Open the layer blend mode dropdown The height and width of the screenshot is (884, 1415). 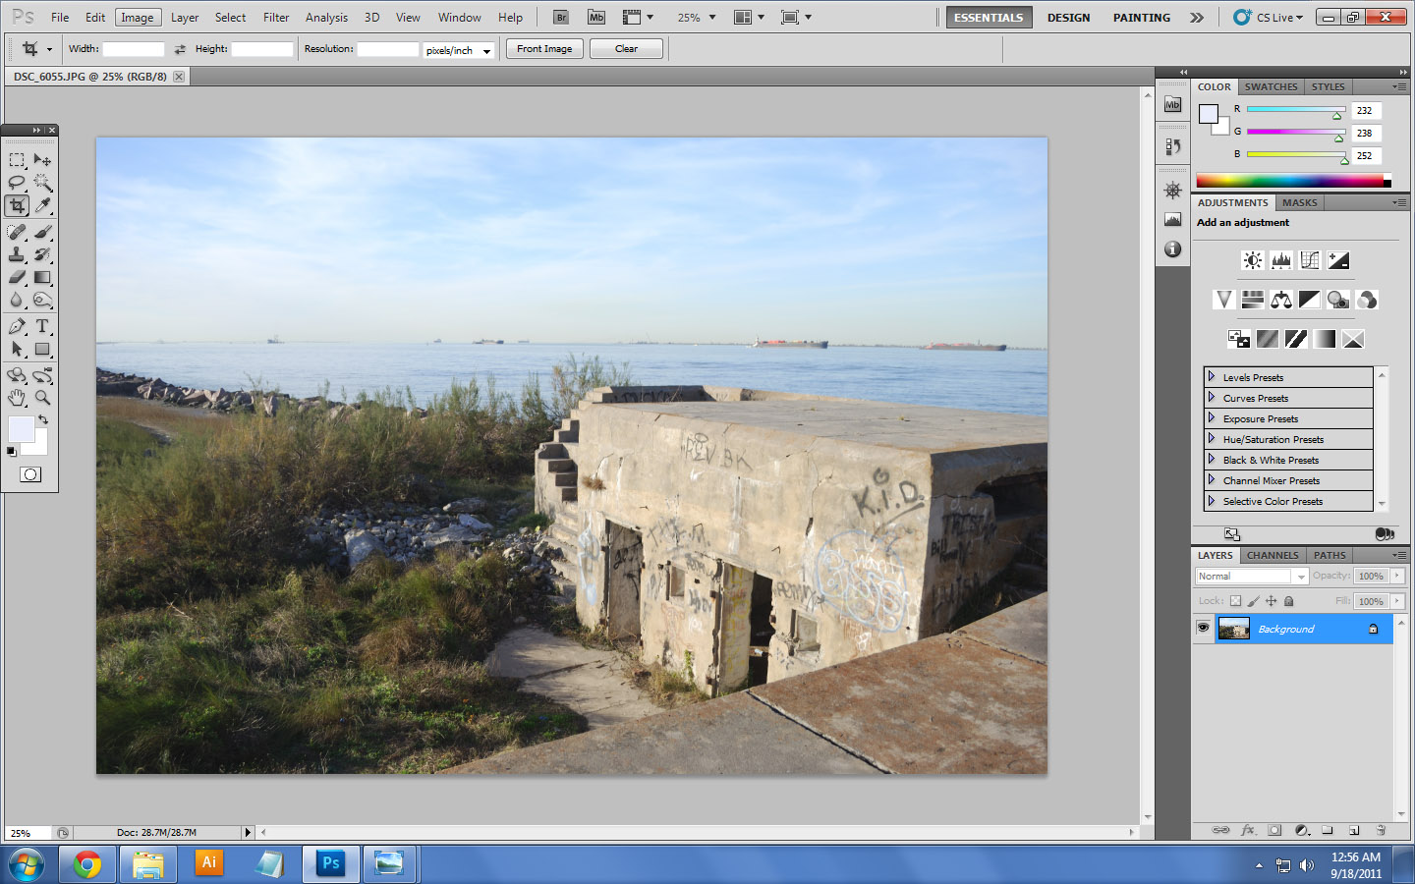click(1252, 577)
